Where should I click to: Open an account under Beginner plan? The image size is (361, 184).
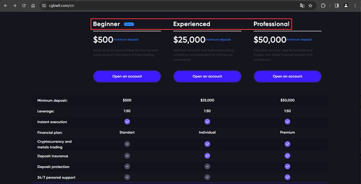127,76
